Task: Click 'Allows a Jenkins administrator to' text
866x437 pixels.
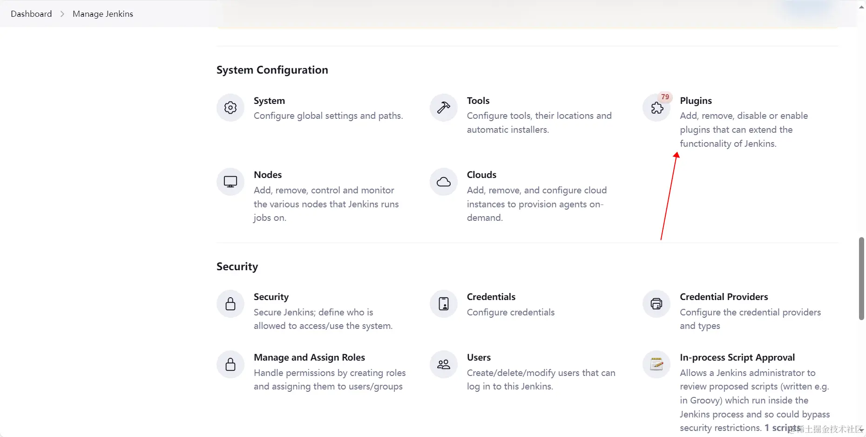Action: [x=747, y=373]
